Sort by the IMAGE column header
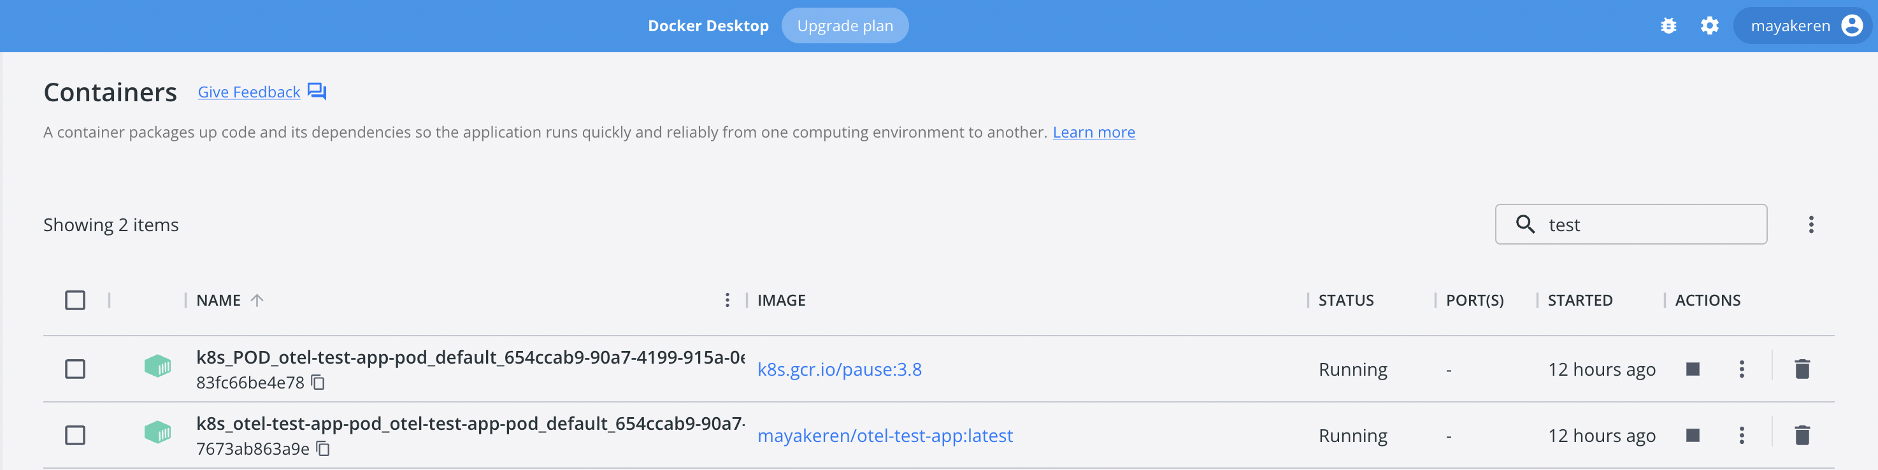 tap(782, 300)
